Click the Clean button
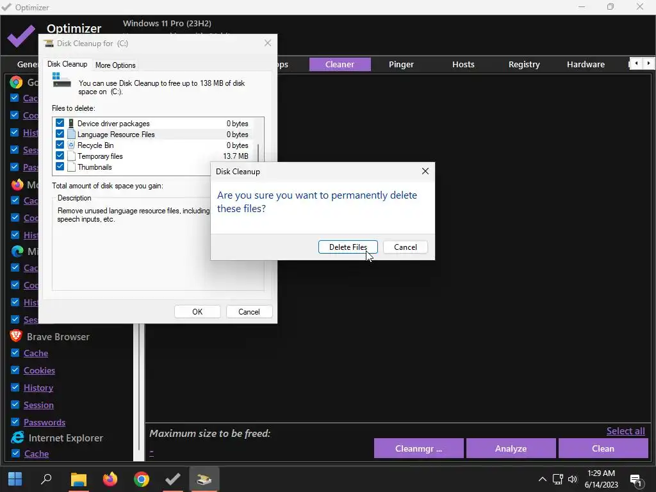 603,448
